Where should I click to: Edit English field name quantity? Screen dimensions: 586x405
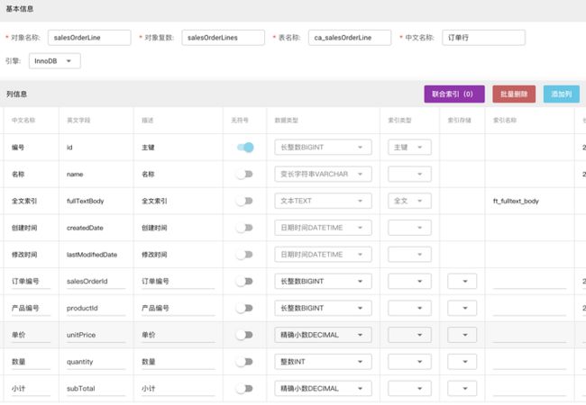coord(96,362)
